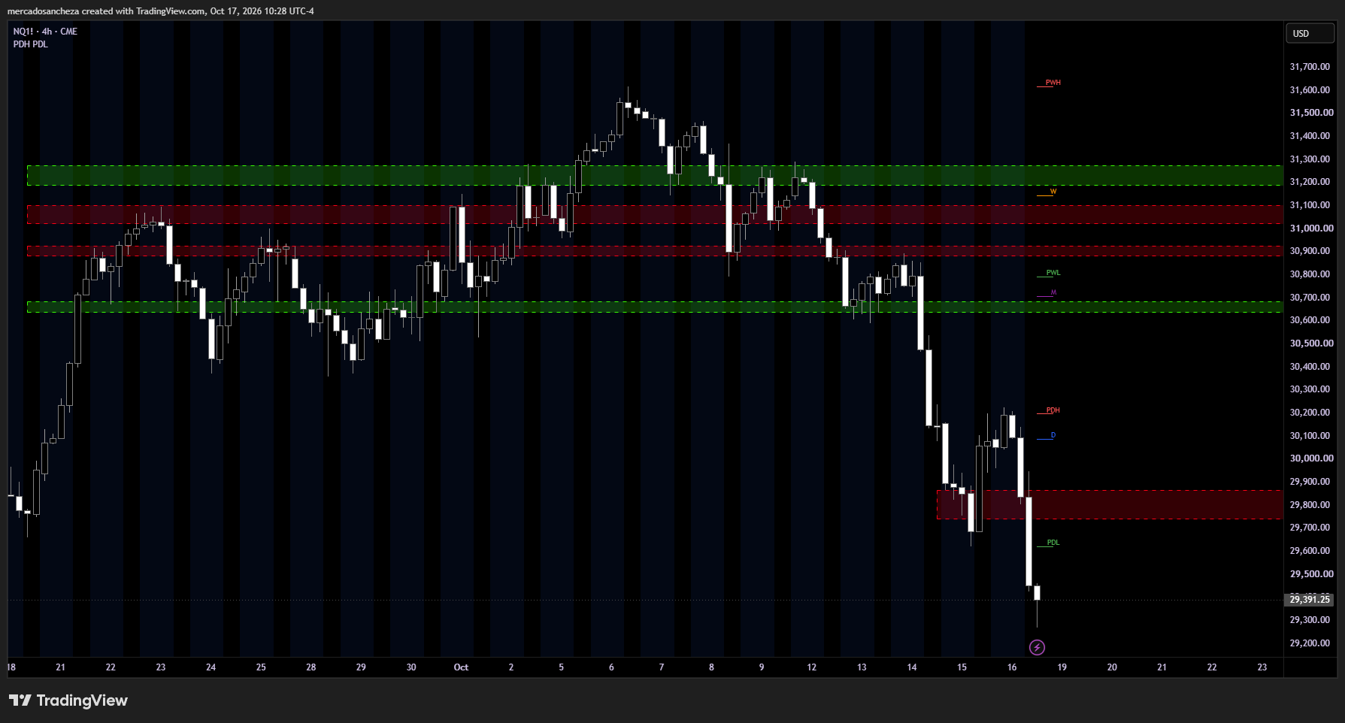Click the 14 date on time axis
The image size is (1345, 723).
(x=912, y=667)
